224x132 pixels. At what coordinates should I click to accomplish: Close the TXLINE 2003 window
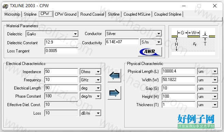coord(215,6)
